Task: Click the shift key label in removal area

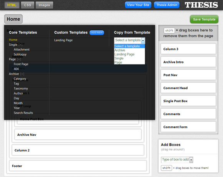Action: [169, 31]
